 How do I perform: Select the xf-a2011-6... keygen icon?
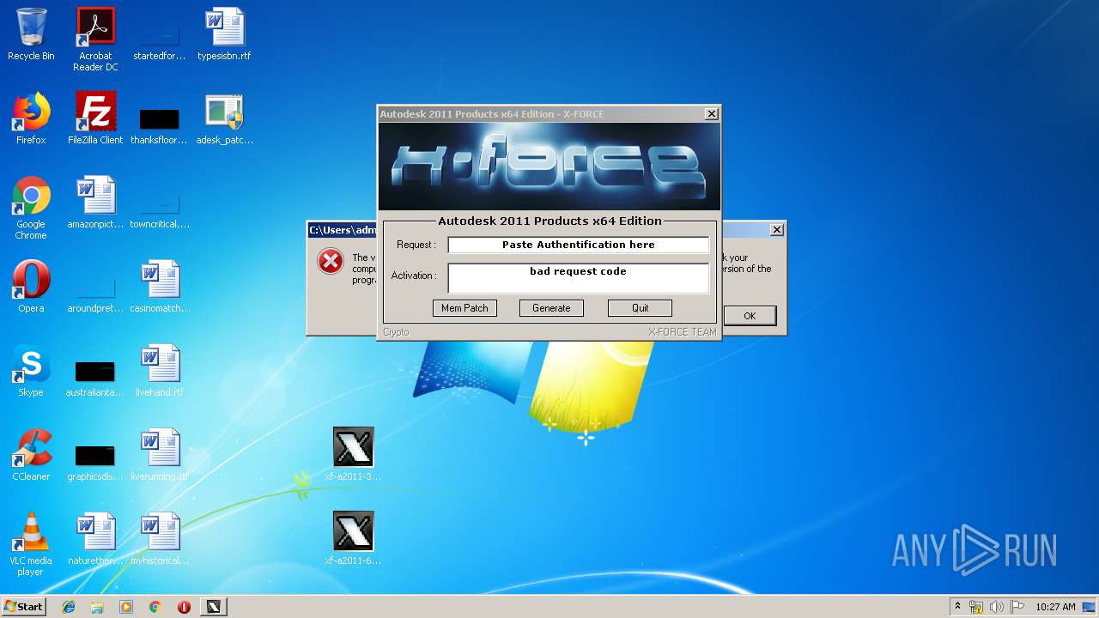353,539
